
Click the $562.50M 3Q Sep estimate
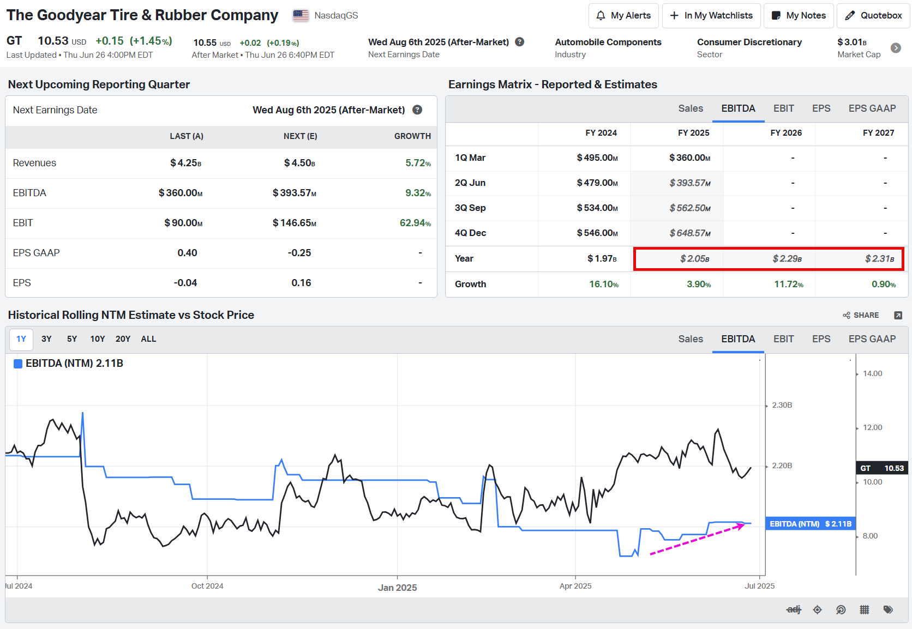pyautogui.click(x=690, y=208)
